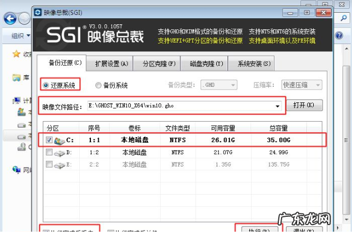
Task: Click the C: drive Windows disk icon
Action: point(59,140)
